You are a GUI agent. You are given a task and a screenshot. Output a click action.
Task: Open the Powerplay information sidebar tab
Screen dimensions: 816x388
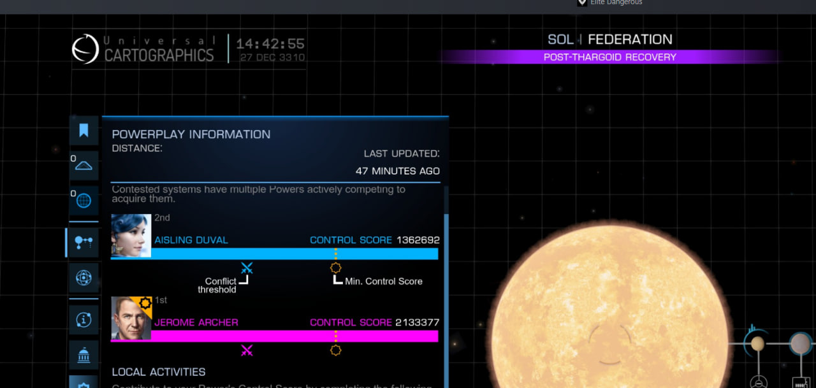(x=84, y=242)
